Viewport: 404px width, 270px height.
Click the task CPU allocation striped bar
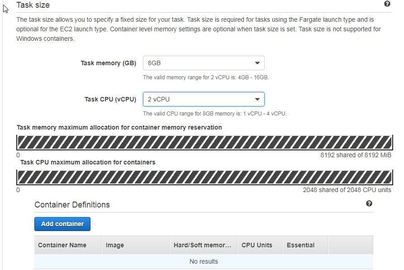(x=204, y=178)
